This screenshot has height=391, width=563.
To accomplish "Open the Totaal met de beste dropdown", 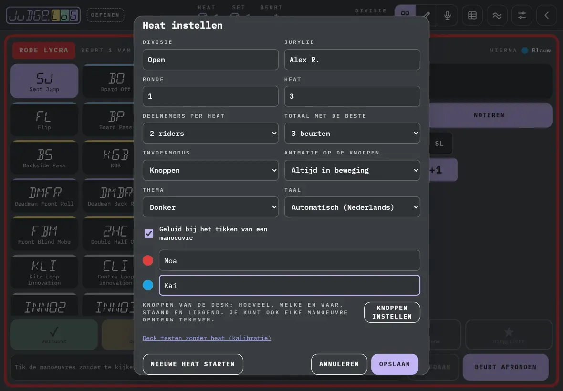I will click(x=352, y=133).
